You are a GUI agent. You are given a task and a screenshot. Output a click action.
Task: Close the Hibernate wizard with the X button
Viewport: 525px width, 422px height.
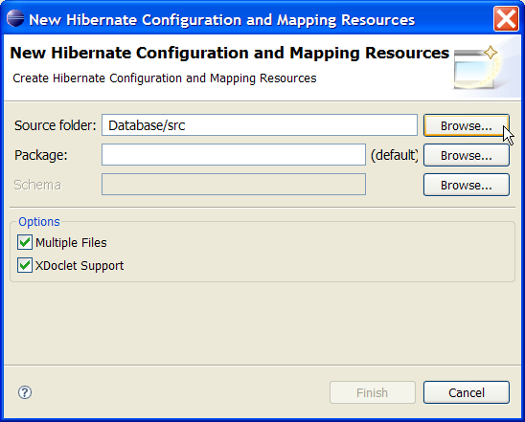tap(506, 19)
